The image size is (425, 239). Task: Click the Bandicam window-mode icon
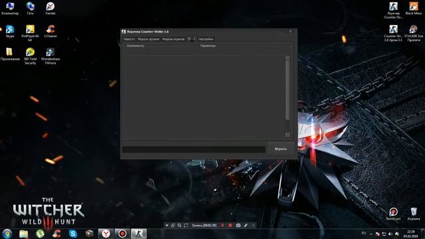[173, 226]
